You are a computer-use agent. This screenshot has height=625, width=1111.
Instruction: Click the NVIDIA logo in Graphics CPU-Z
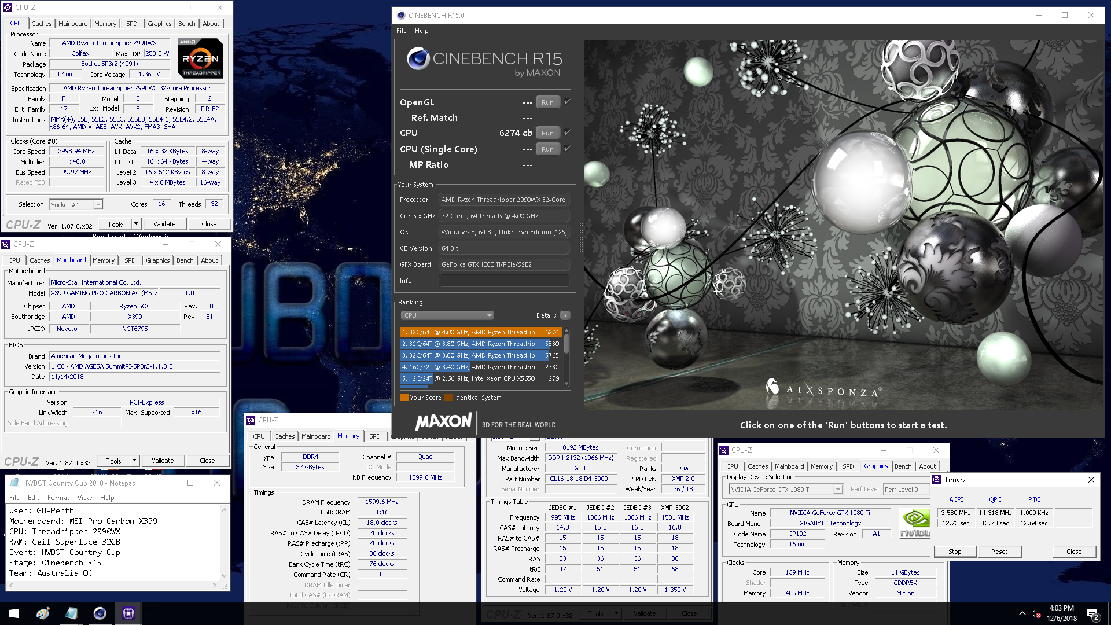point(914,523)
